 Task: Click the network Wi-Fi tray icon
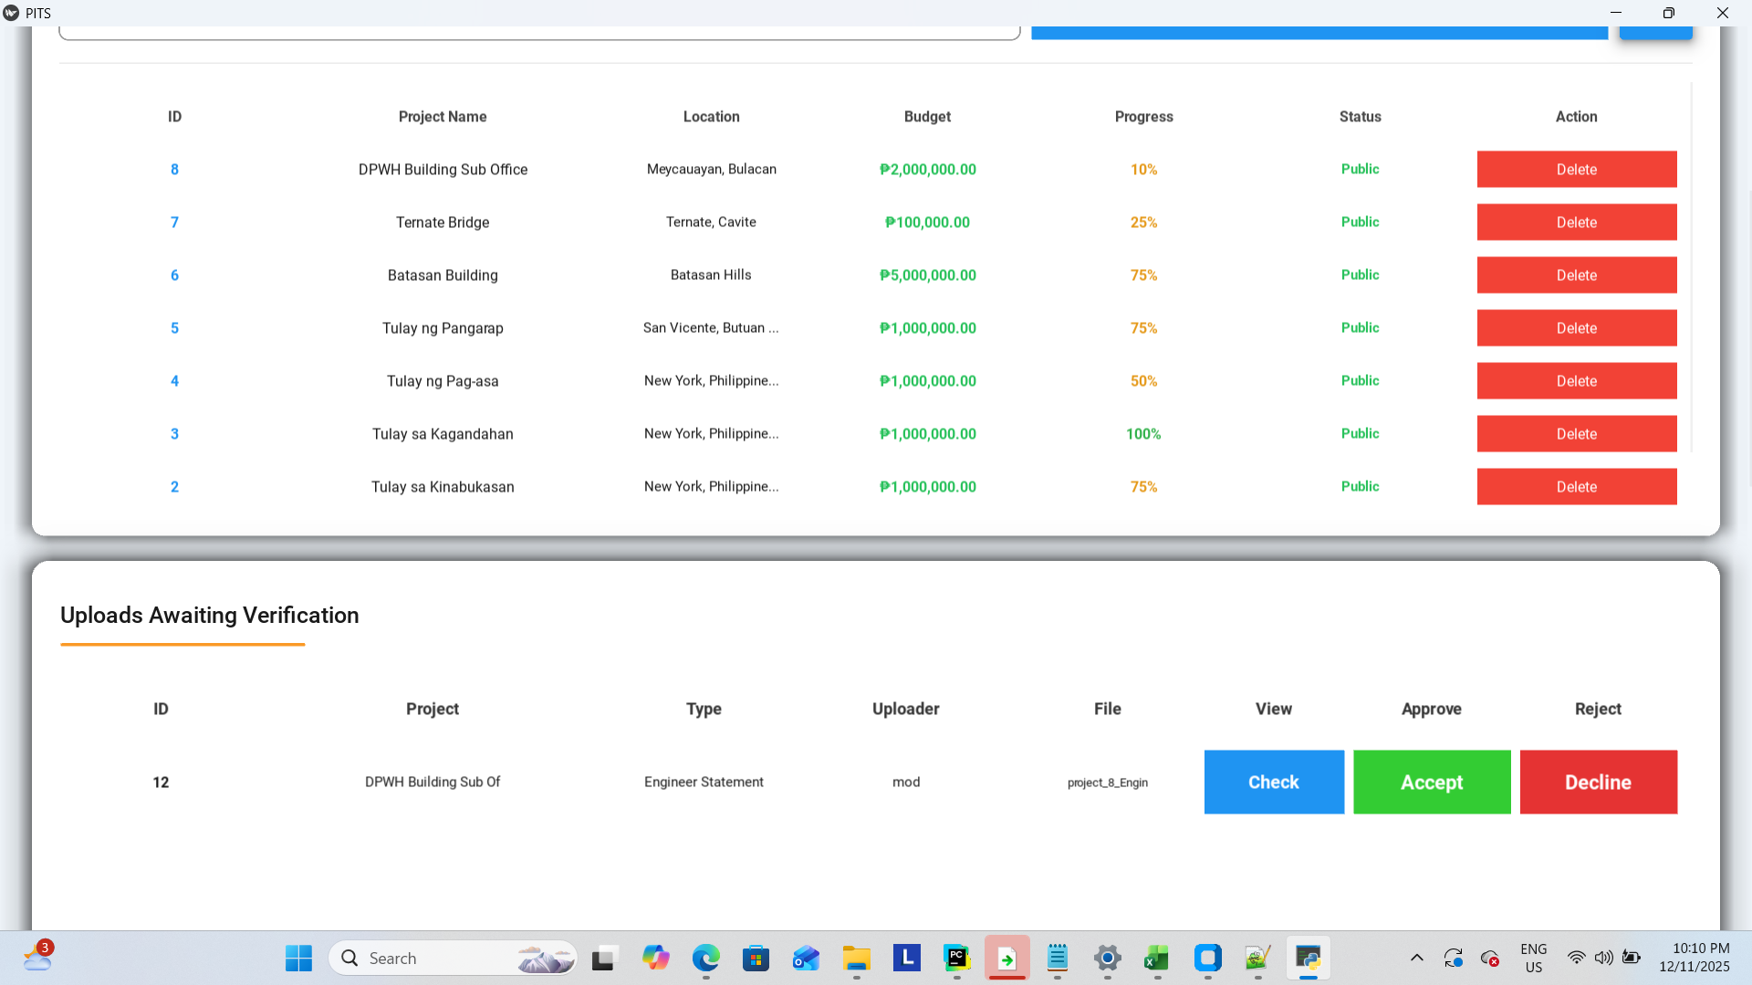(1576, 958)
